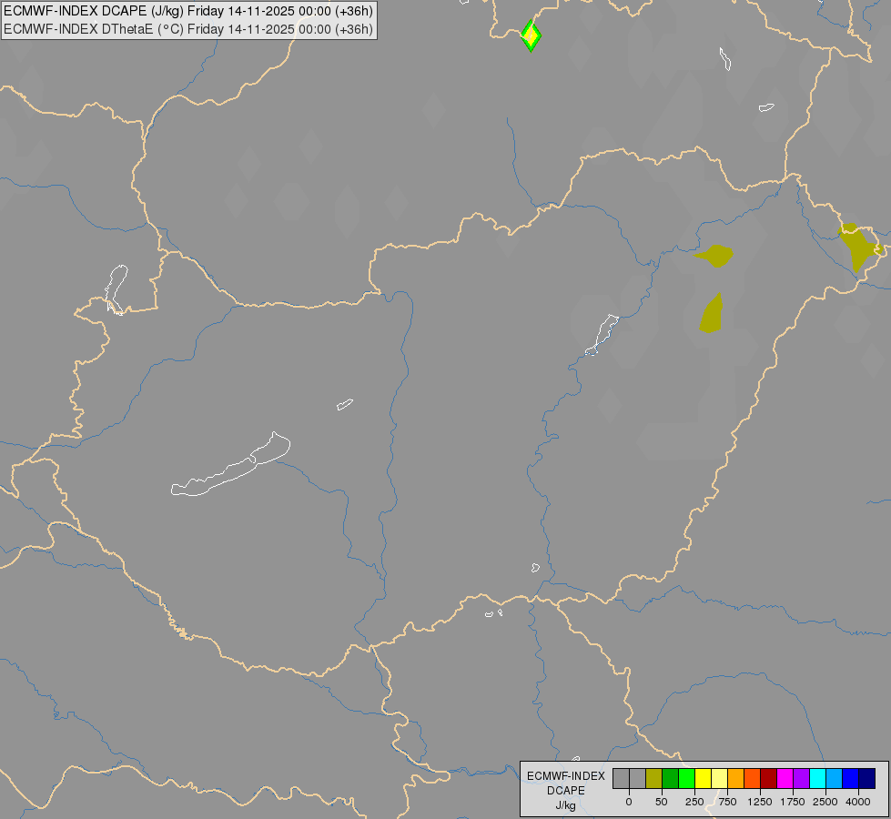
Task: Click the legend label 1750
Action: (793, 802)
